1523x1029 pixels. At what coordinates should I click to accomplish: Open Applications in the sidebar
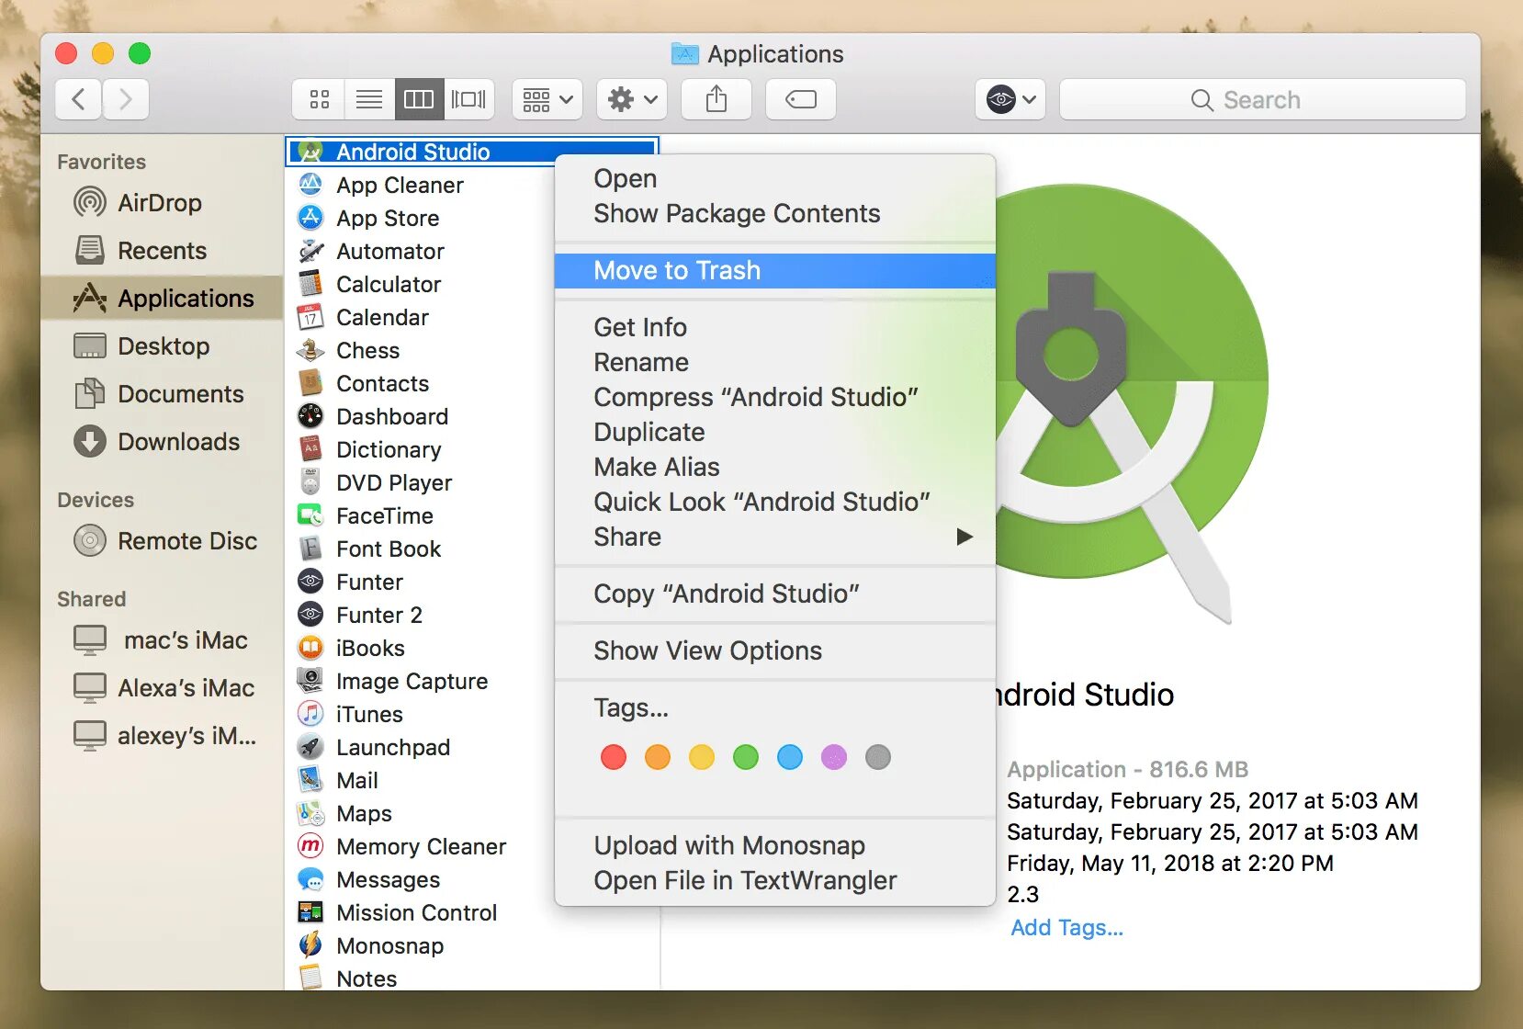(x=162, y=298)
